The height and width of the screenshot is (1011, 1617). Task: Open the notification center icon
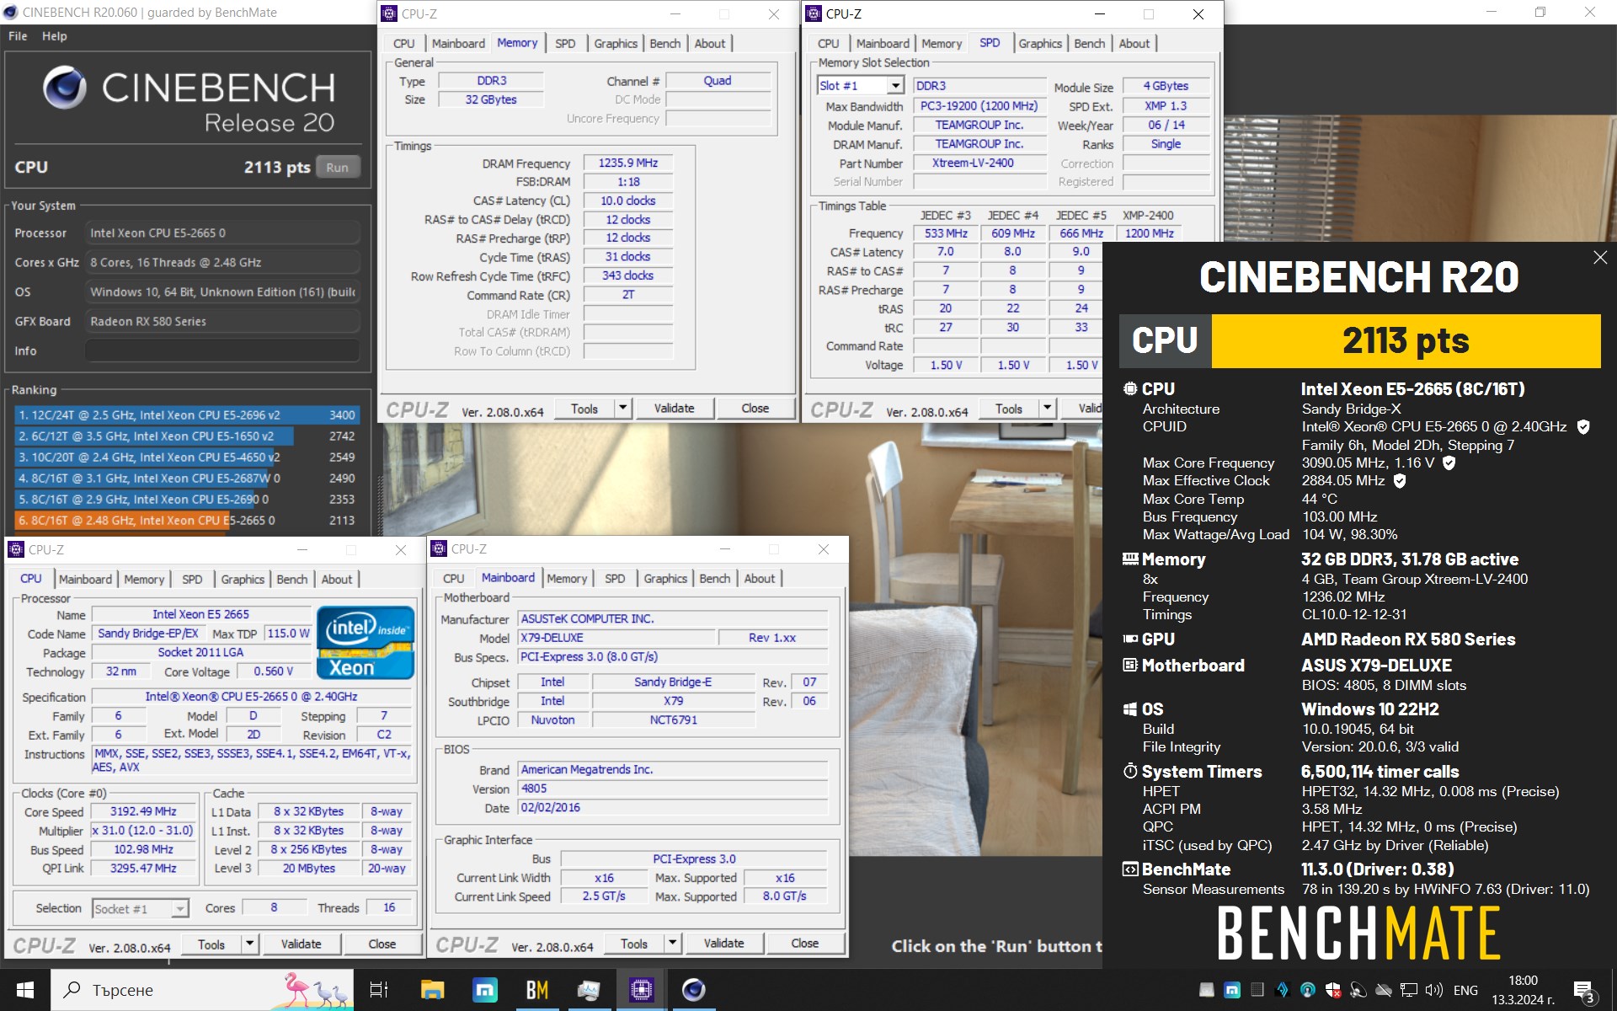(1583, 991)
